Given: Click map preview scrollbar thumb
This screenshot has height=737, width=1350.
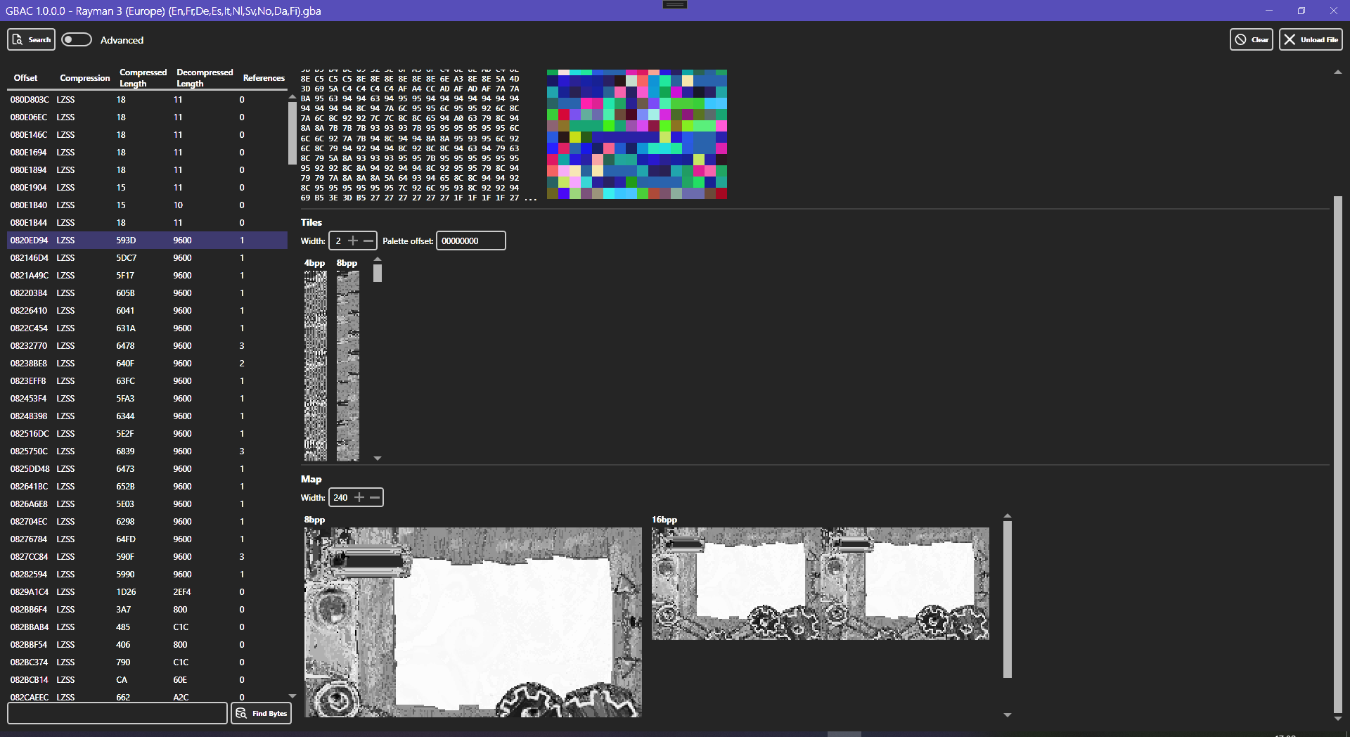Looking at the screenshot, I should point(1008,599).
